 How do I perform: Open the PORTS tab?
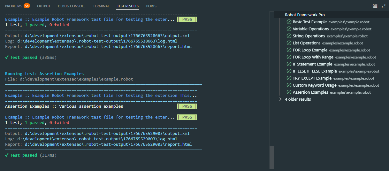pyautogui.click(x=151, y=6)
